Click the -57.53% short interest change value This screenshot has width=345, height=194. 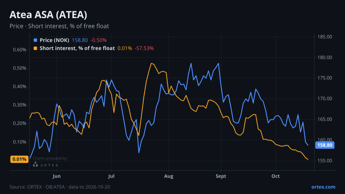(144, 48)
